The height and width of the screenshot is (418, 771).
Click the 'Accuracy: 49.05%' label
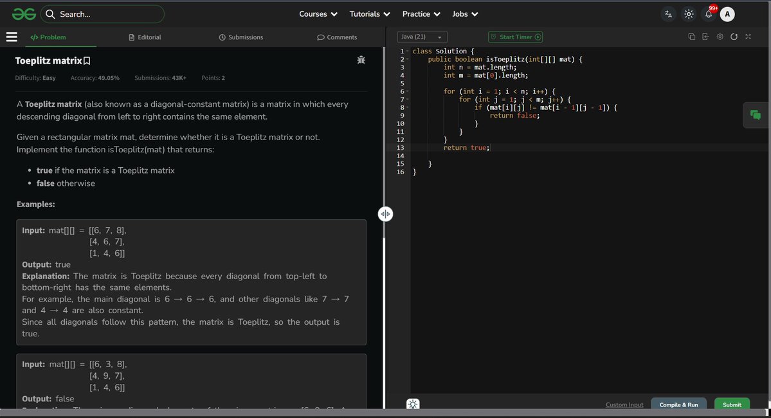pyautogui.click(x=95, y=78)
